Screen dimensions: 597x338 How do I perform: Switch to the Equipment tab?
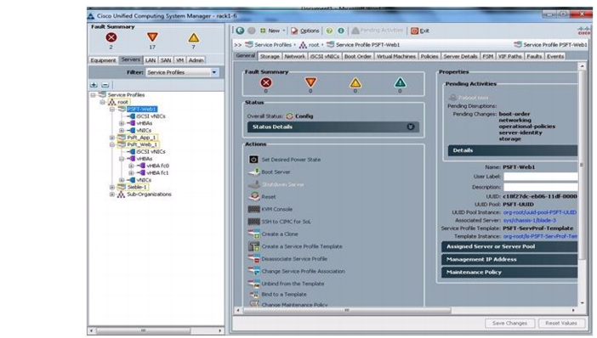(103, 60)
